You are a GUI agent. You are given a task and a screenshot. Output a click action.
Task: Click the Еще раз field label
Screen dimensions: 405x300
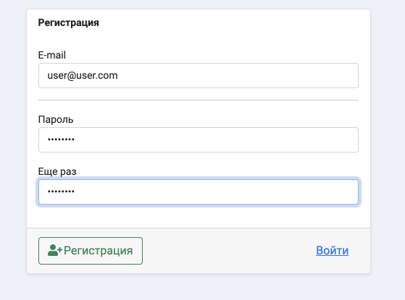(57, 171)
